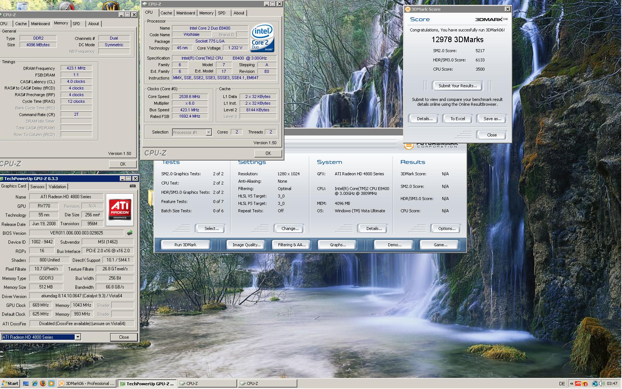Click the Game button

[440, 245]
